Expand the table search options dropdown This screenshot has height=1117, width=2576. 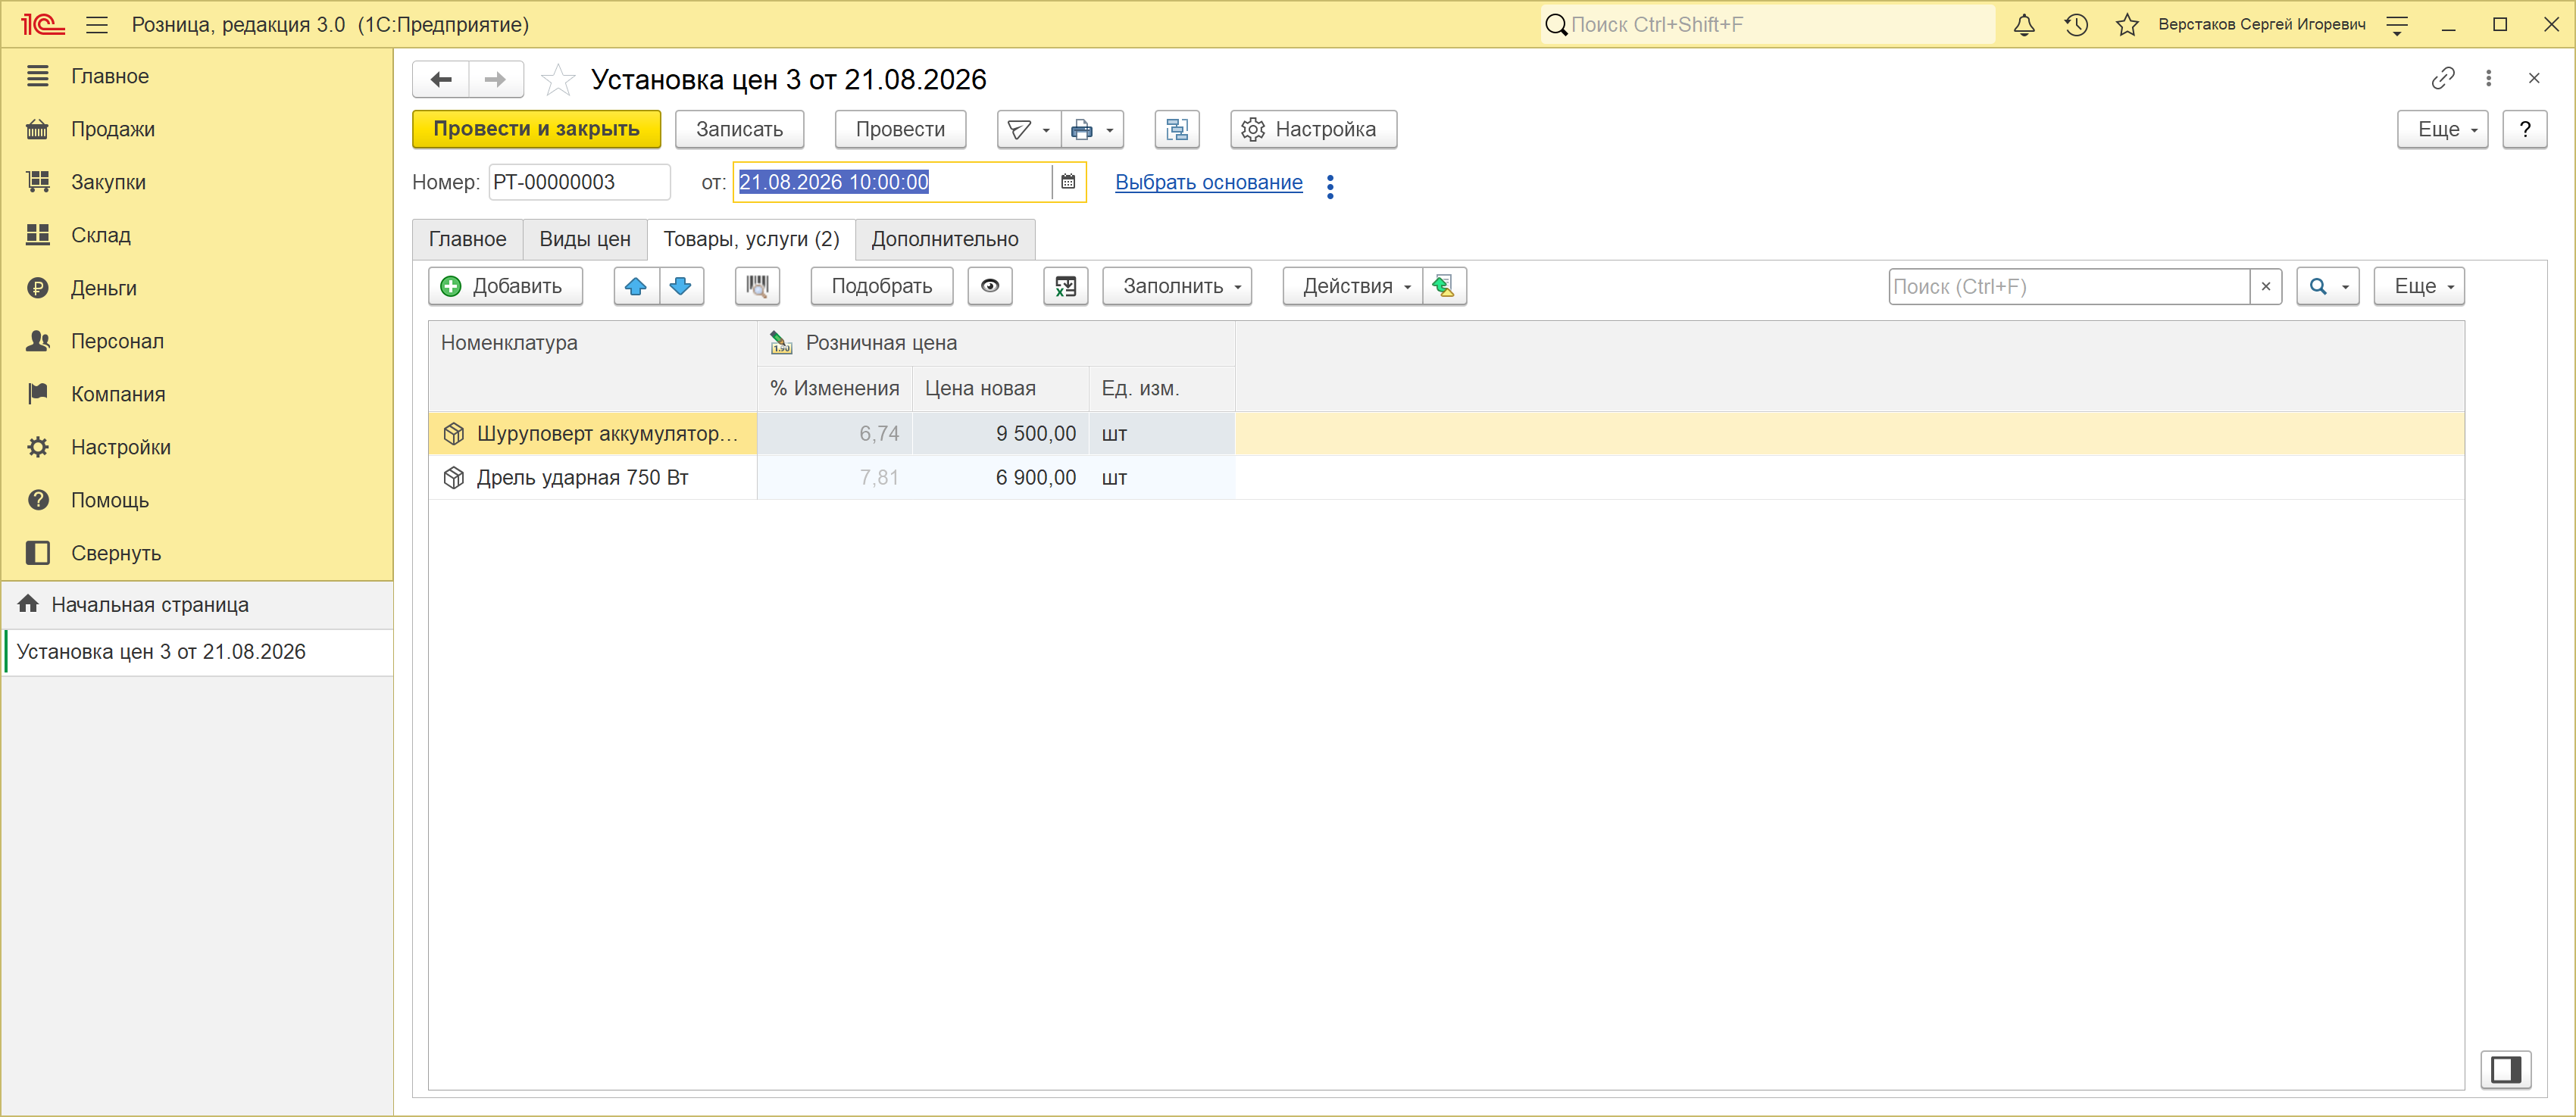click(x=2329, y=287)
